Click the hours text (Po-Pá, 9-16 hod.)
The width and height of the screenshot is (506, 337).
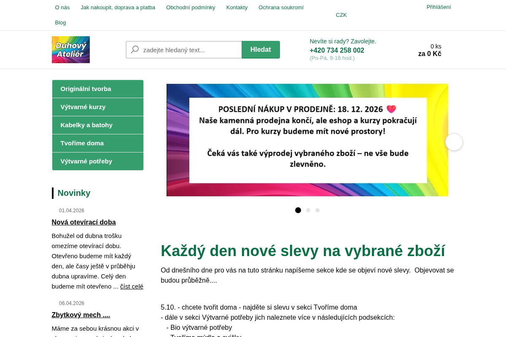point(332,58)
